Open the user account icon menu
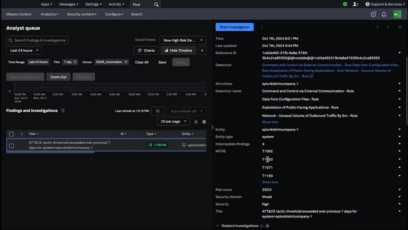 (x=355, y=4)
